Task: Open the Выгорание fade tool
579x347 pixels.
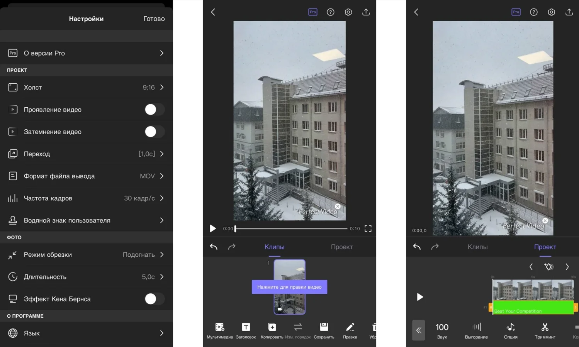Action: (x=476, y=327)
